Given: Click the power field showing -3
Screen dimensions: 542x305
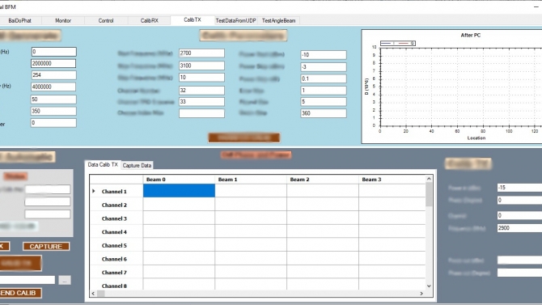Looking at the screenshot, I should (x=324, y=66).
